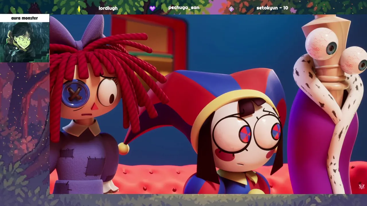
Task: Click the yellow diamond icon beside lordlugh
Action: (79, 9)
